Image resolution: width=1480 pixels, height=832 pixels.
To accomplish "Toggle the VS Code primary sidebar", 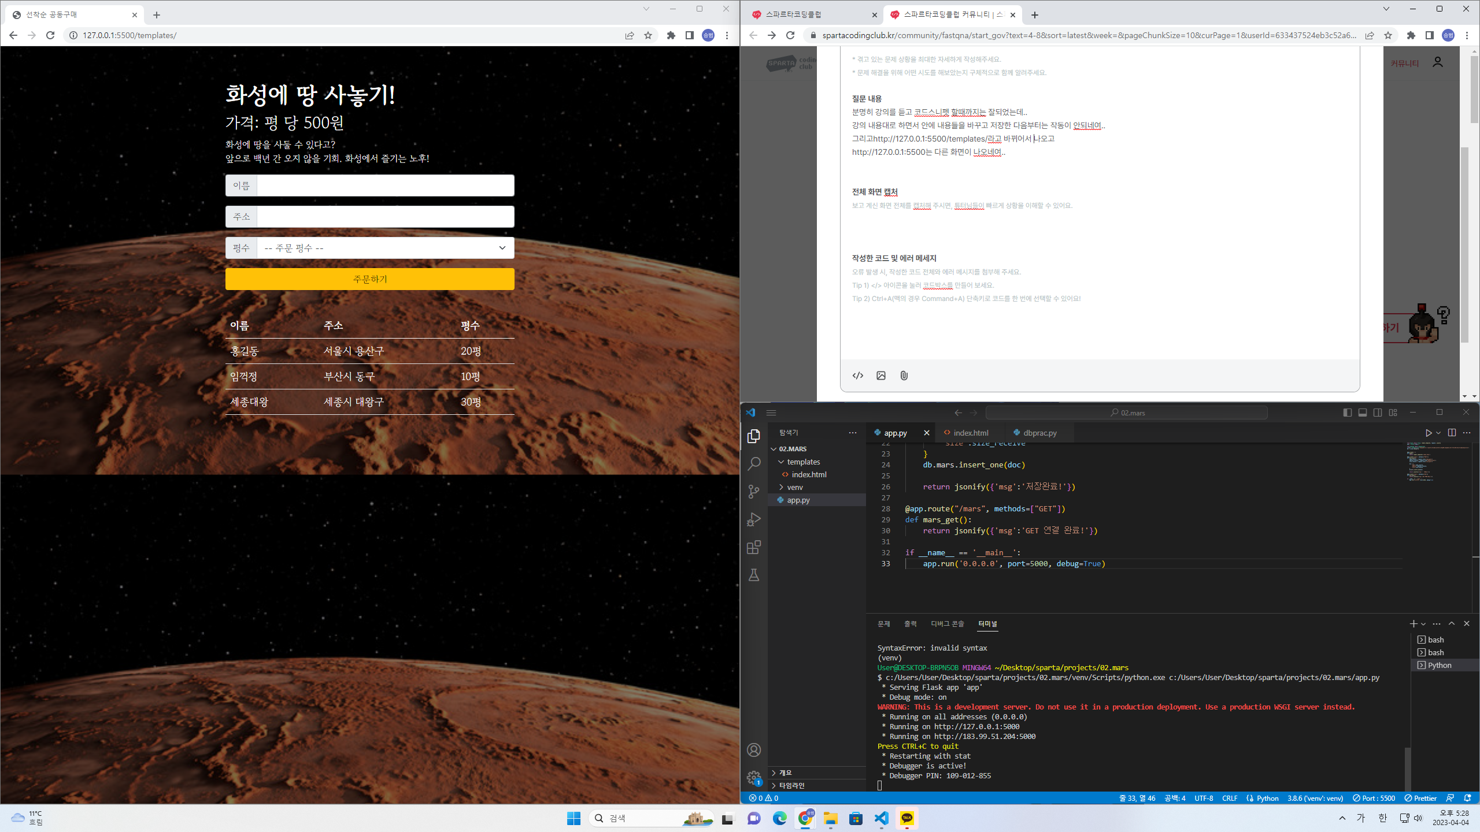I will click(x=1348, y=413).
